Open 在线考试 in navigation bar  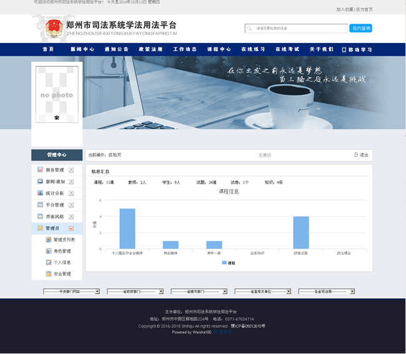[x=287, y=49]
